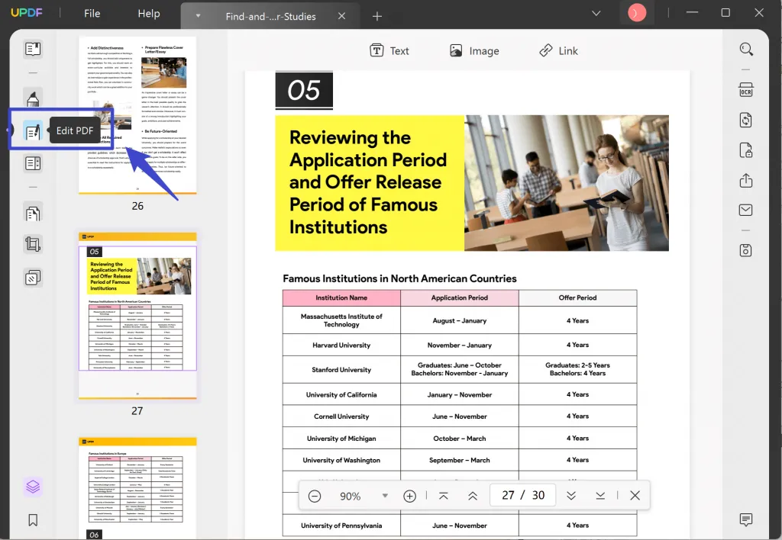Open the Organize Pages tool

[33, 214]
